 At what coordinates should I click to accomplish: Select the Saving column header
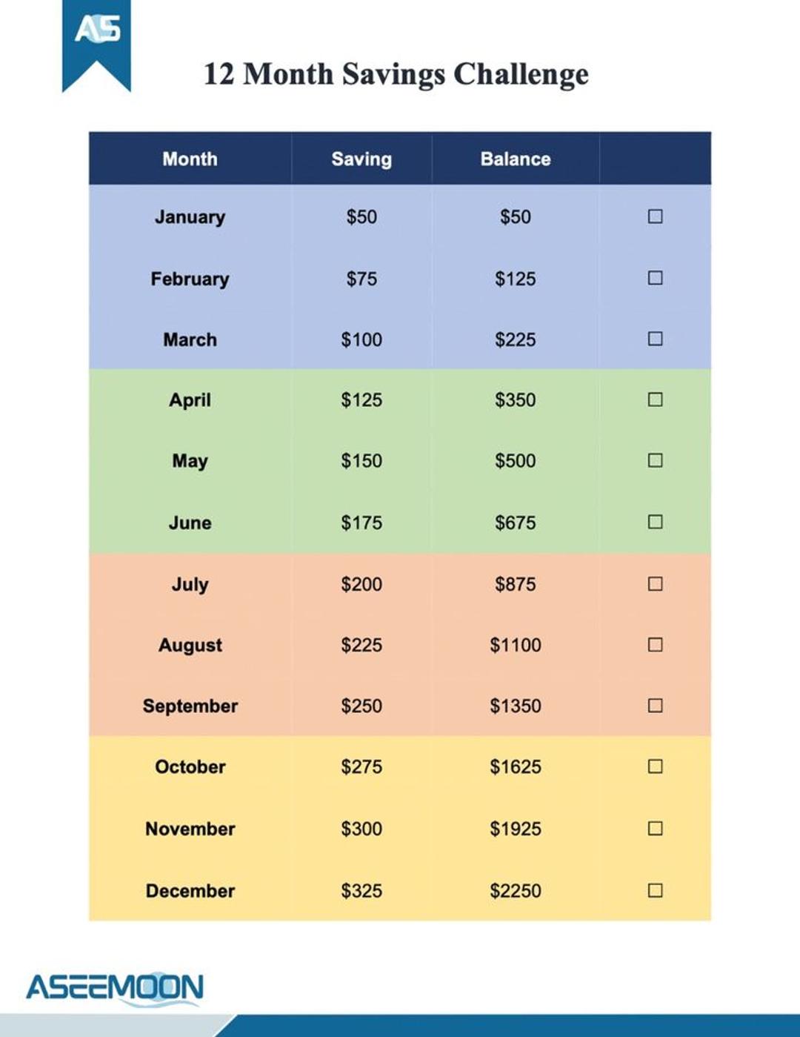pos(361,159)
